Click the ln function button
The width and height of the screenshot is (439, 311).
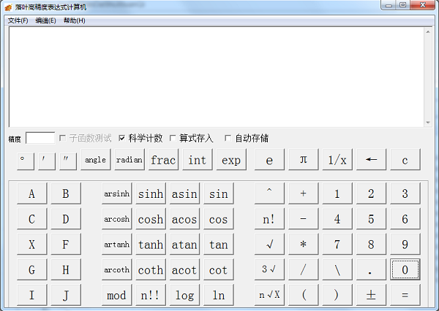point(218,295)
